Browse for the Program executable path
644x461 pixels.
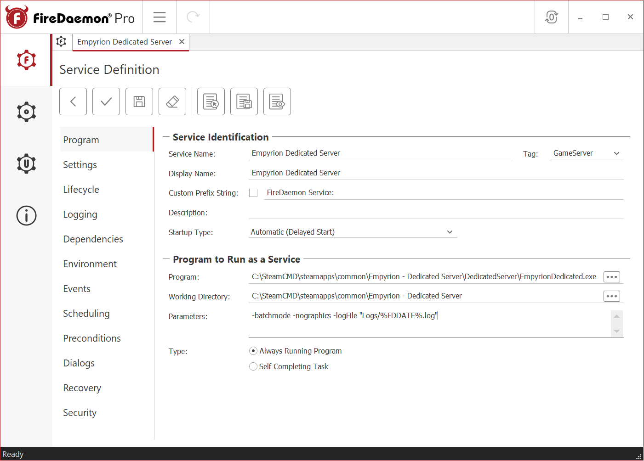click(611, 277)
